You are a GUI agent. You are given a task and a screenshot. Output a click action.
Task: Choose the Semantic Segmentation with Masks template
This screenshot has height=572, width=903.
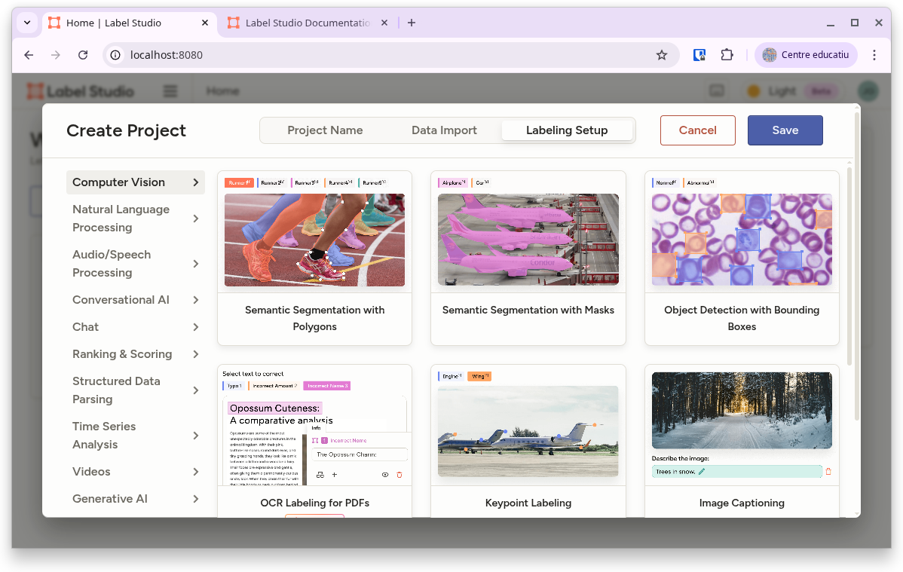(528, 258)
